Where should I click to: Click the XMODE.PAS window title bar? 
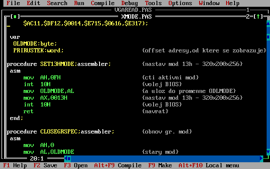click(x=137, y=16)
